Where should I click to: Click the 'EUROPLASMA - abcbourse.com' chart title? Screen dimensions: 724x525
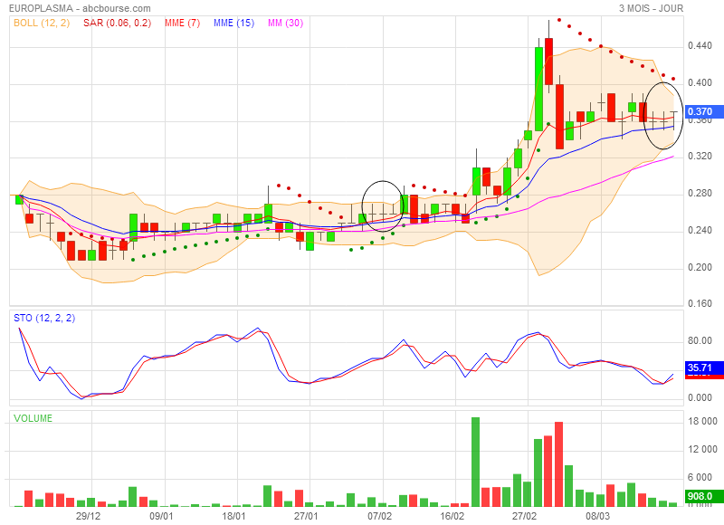[x=80, y=8]
